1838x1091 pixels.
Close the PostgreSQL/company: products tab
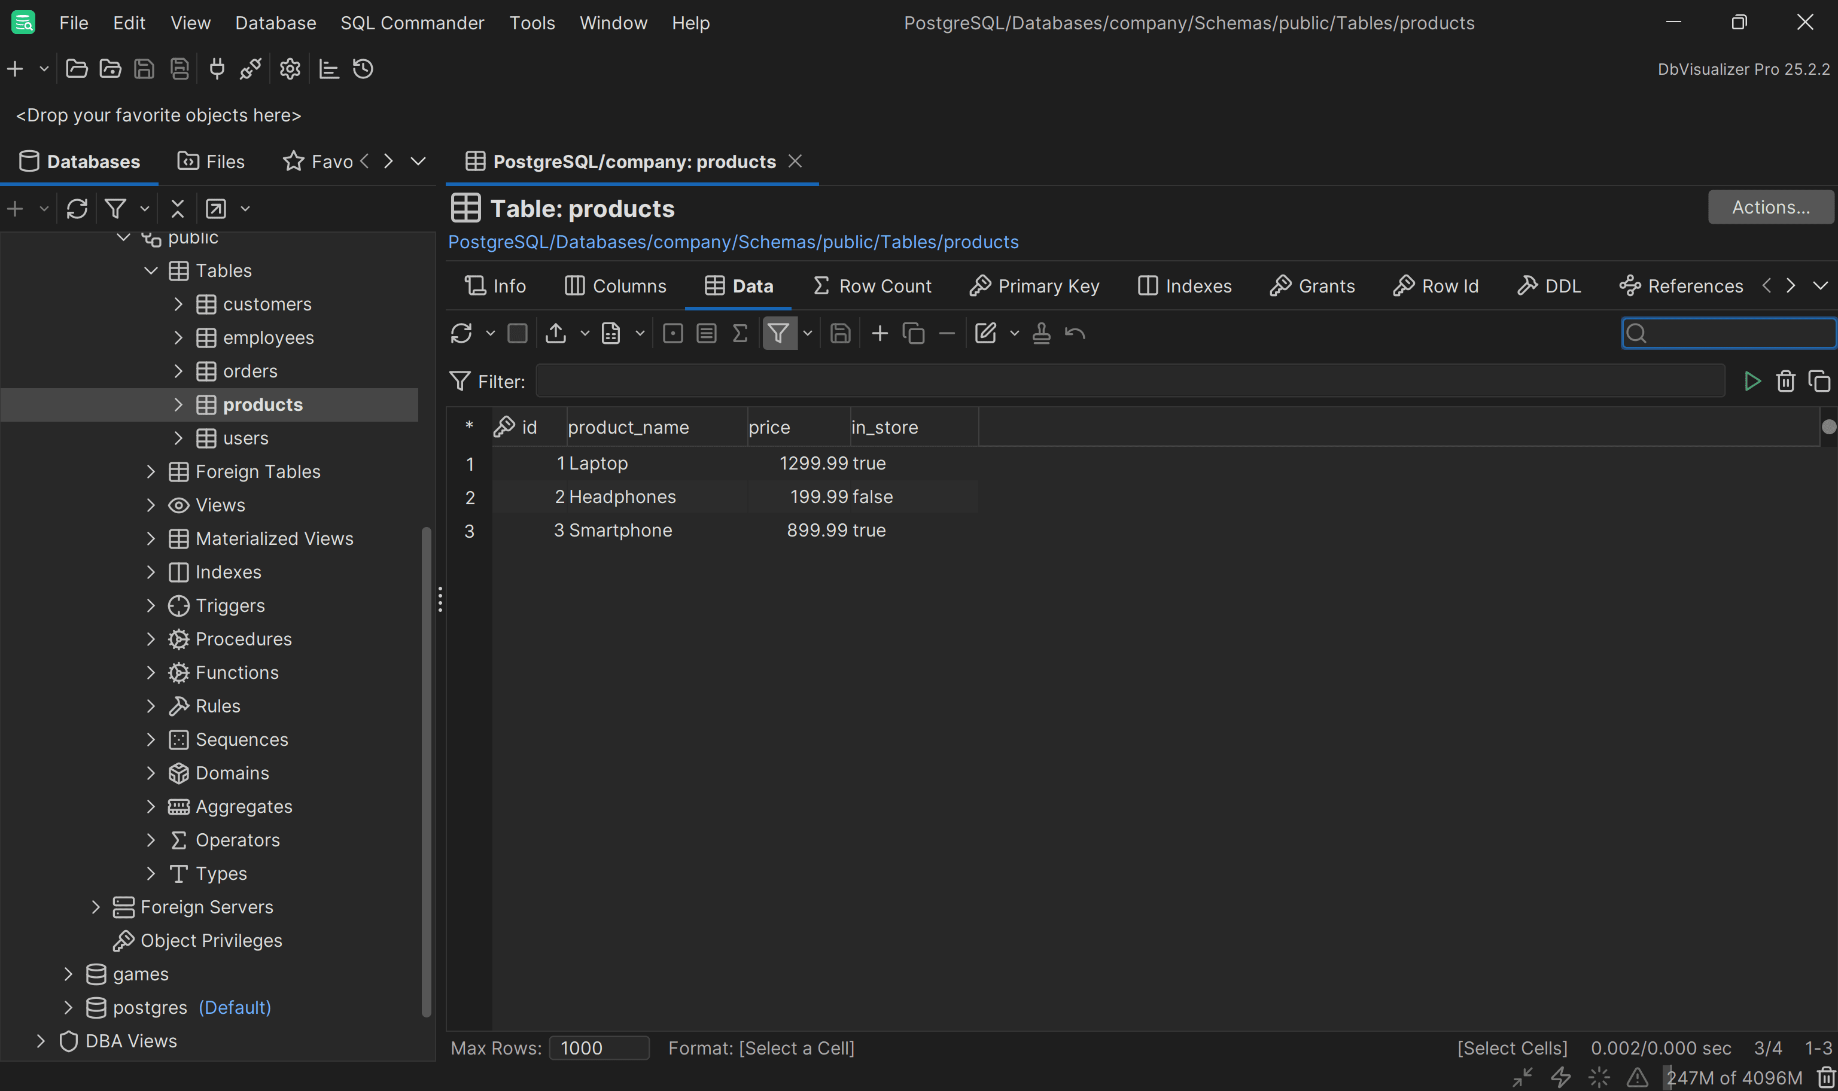click(795, 161)
